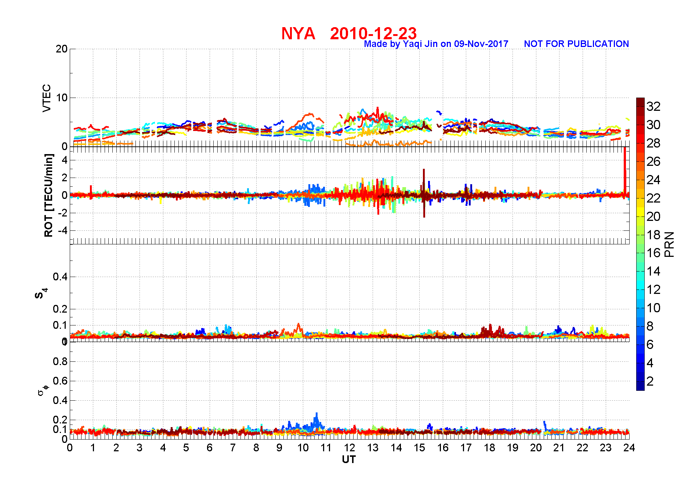Click the 'ROT [TECU/min]' axis label
The width and height of the screenshot is (699, 488).
point(48,195)
